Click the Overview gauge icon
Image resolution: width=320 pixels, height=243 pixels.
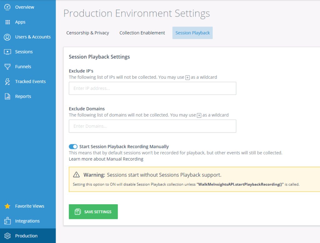[7, 7]
